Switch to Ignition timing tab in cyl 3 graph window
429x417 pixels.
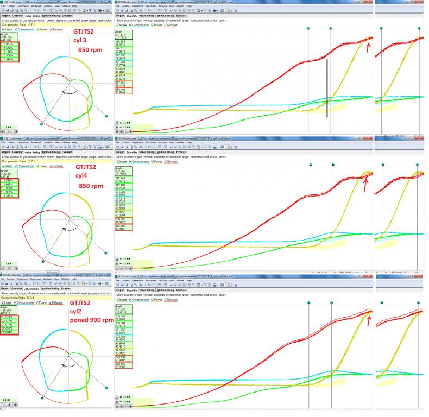tap(166, 16)
